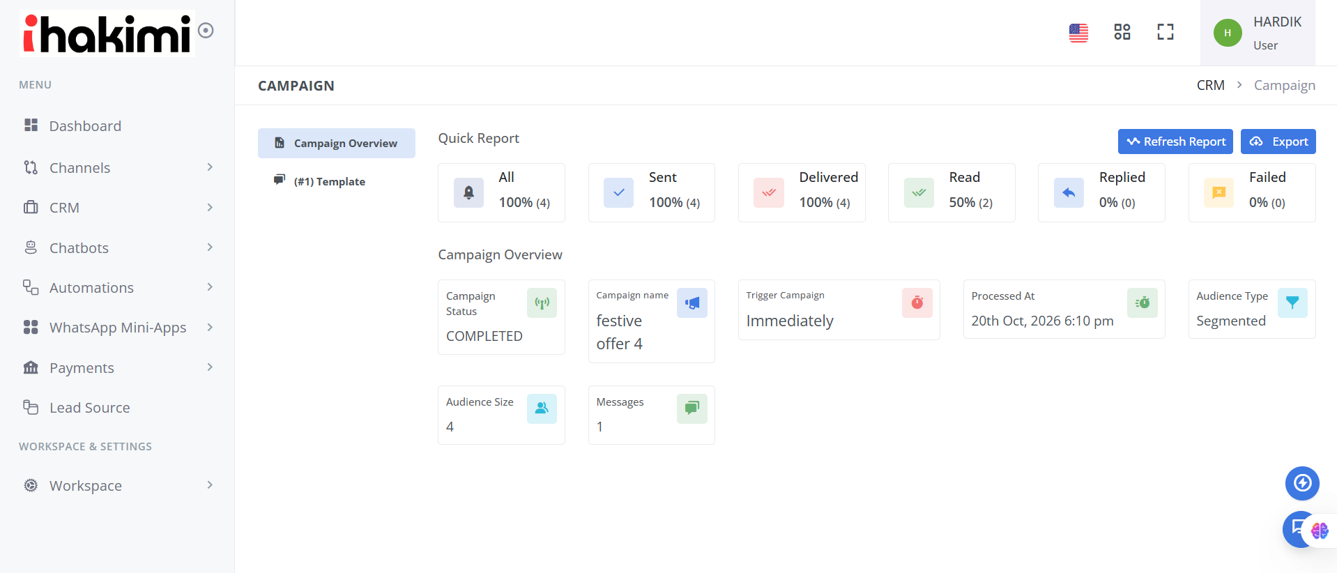Screen dimensions: 1337x573
Task: Click the Refresh Report button
Action: click(1175, 142)
